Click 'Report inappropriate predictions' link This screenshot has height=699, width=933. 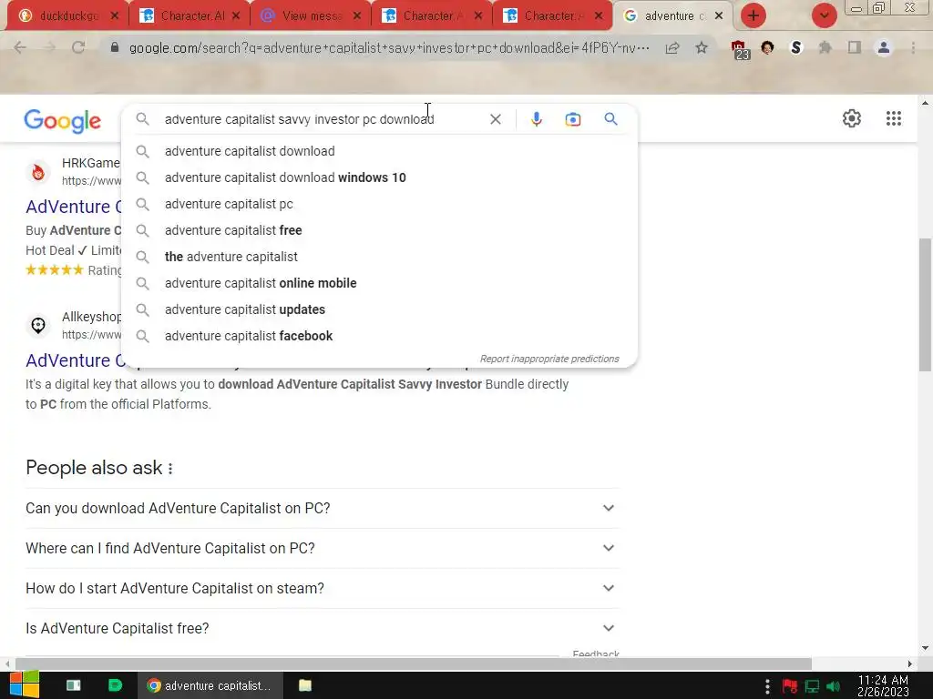coord(549,359)
